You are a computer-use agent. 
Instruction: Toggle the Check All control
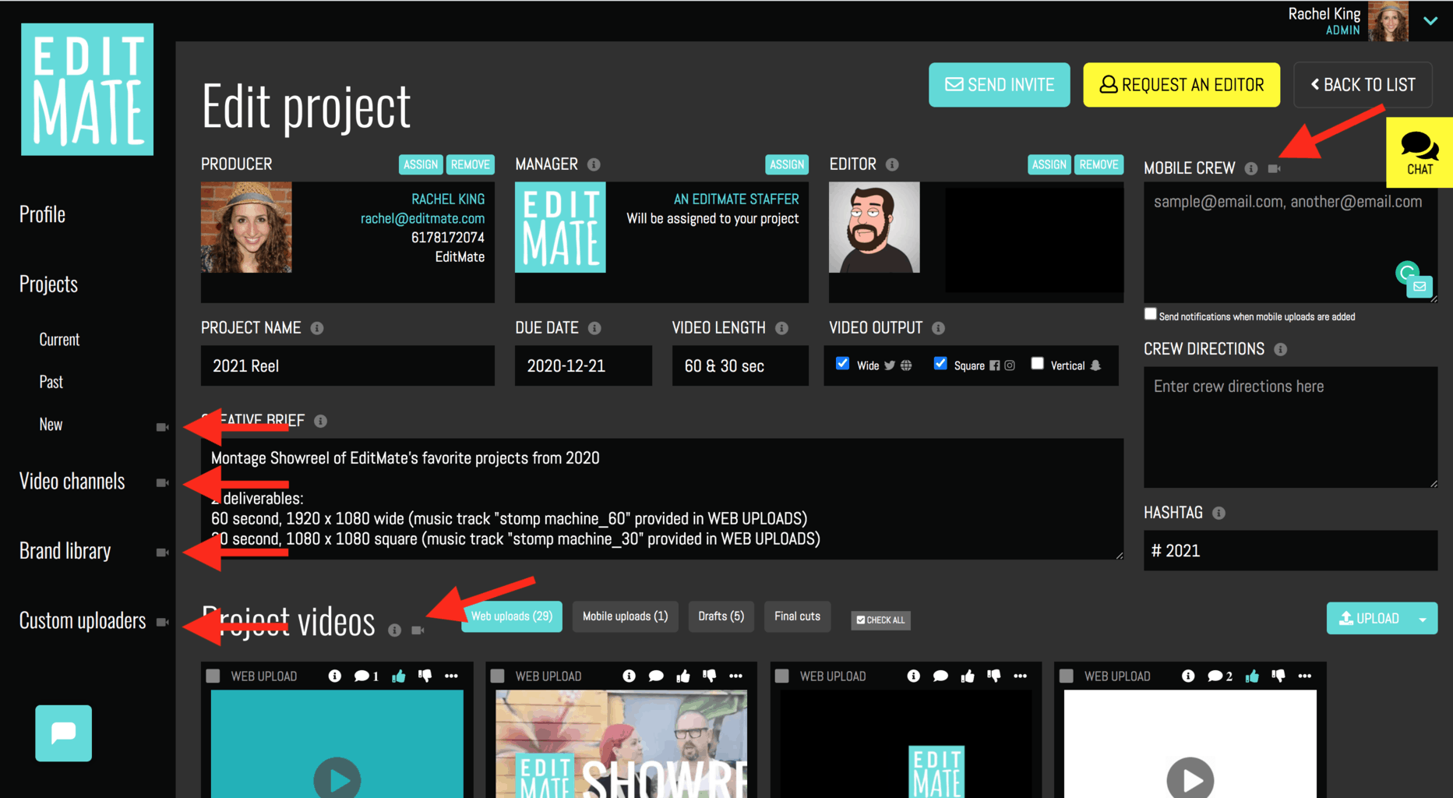pyautogui.click(x=880, y=620)
